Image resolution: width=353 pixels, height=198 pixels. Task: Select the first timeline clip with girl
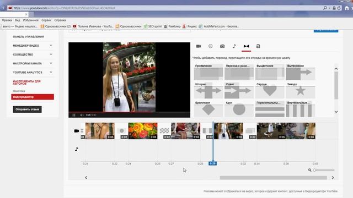tap(100, 131)
